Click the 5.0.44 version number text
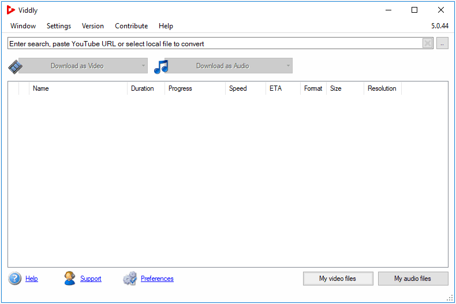Viewport: 456px width, 304px height. click(x=440, y=26)
